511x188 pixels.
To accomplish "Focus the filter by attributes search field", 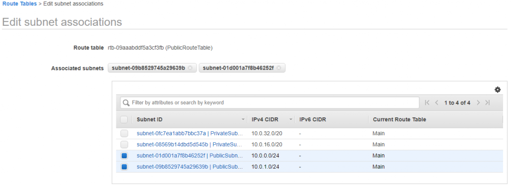I will tap(270, 102).
